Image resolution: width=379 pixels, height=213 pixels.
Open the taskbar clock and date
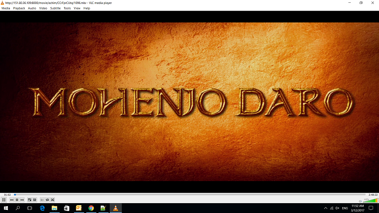tap(358, 208)
